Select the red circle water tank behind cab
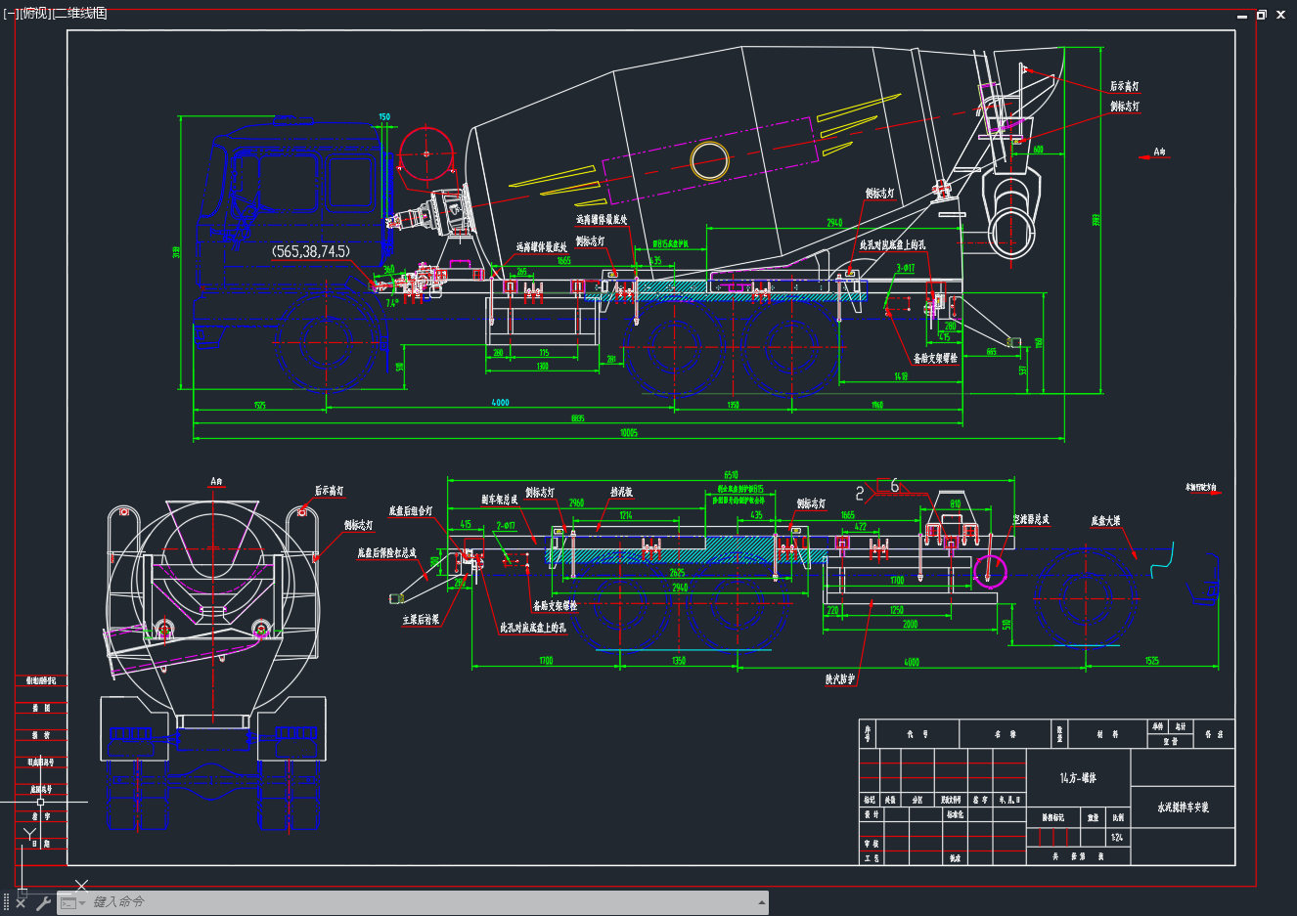The width and height of the screenshot is (1297, 916). click(x=426, y=154)
